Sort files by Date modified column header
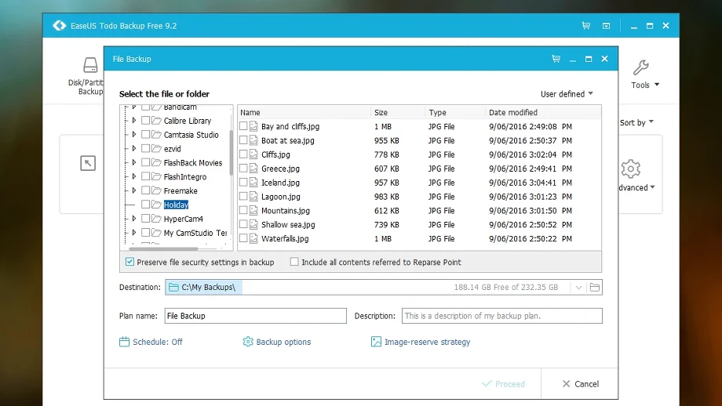 [x=543, y=112]
